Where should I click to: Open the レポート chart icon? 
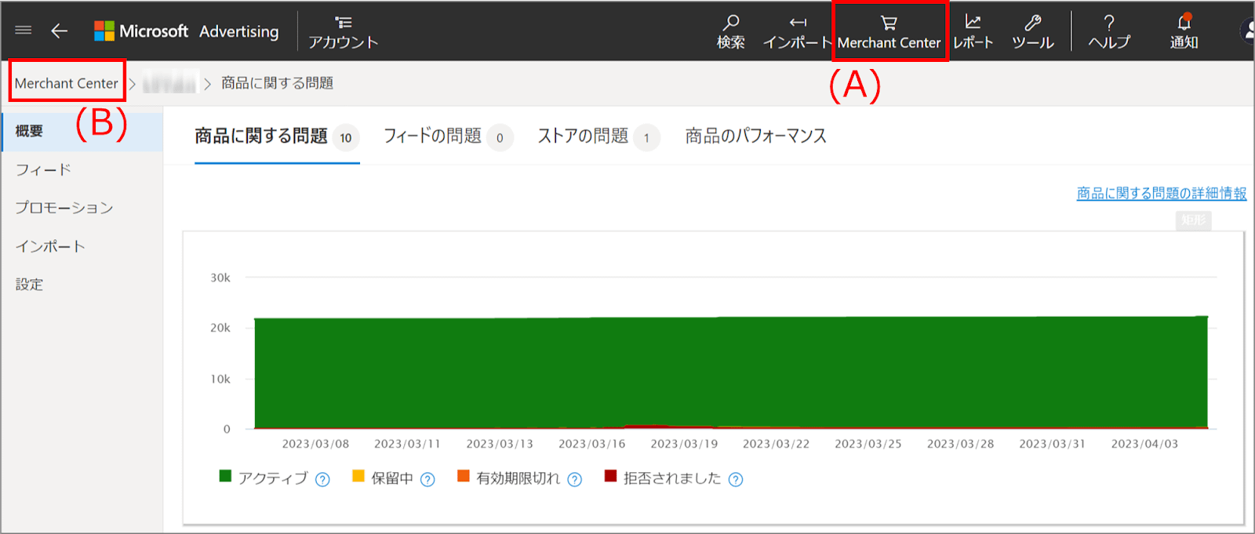click(973, 23)
